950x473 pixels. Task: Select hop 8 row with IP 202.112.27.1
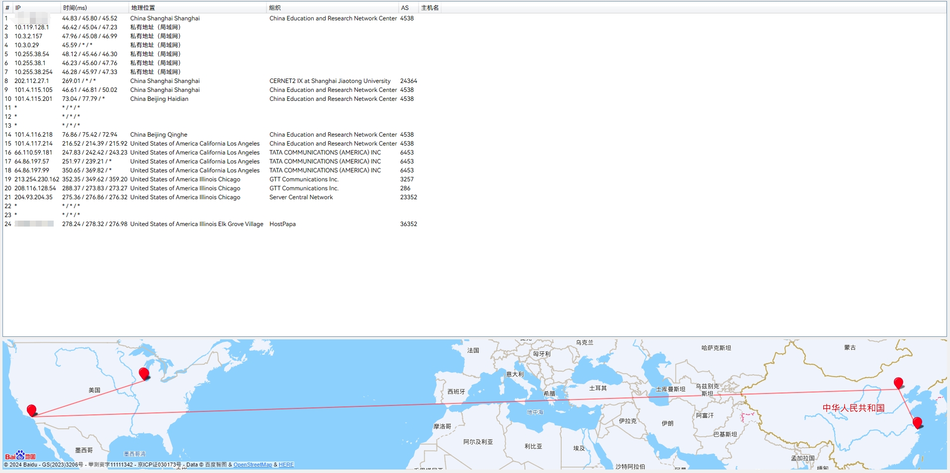[x=32, y=81]
